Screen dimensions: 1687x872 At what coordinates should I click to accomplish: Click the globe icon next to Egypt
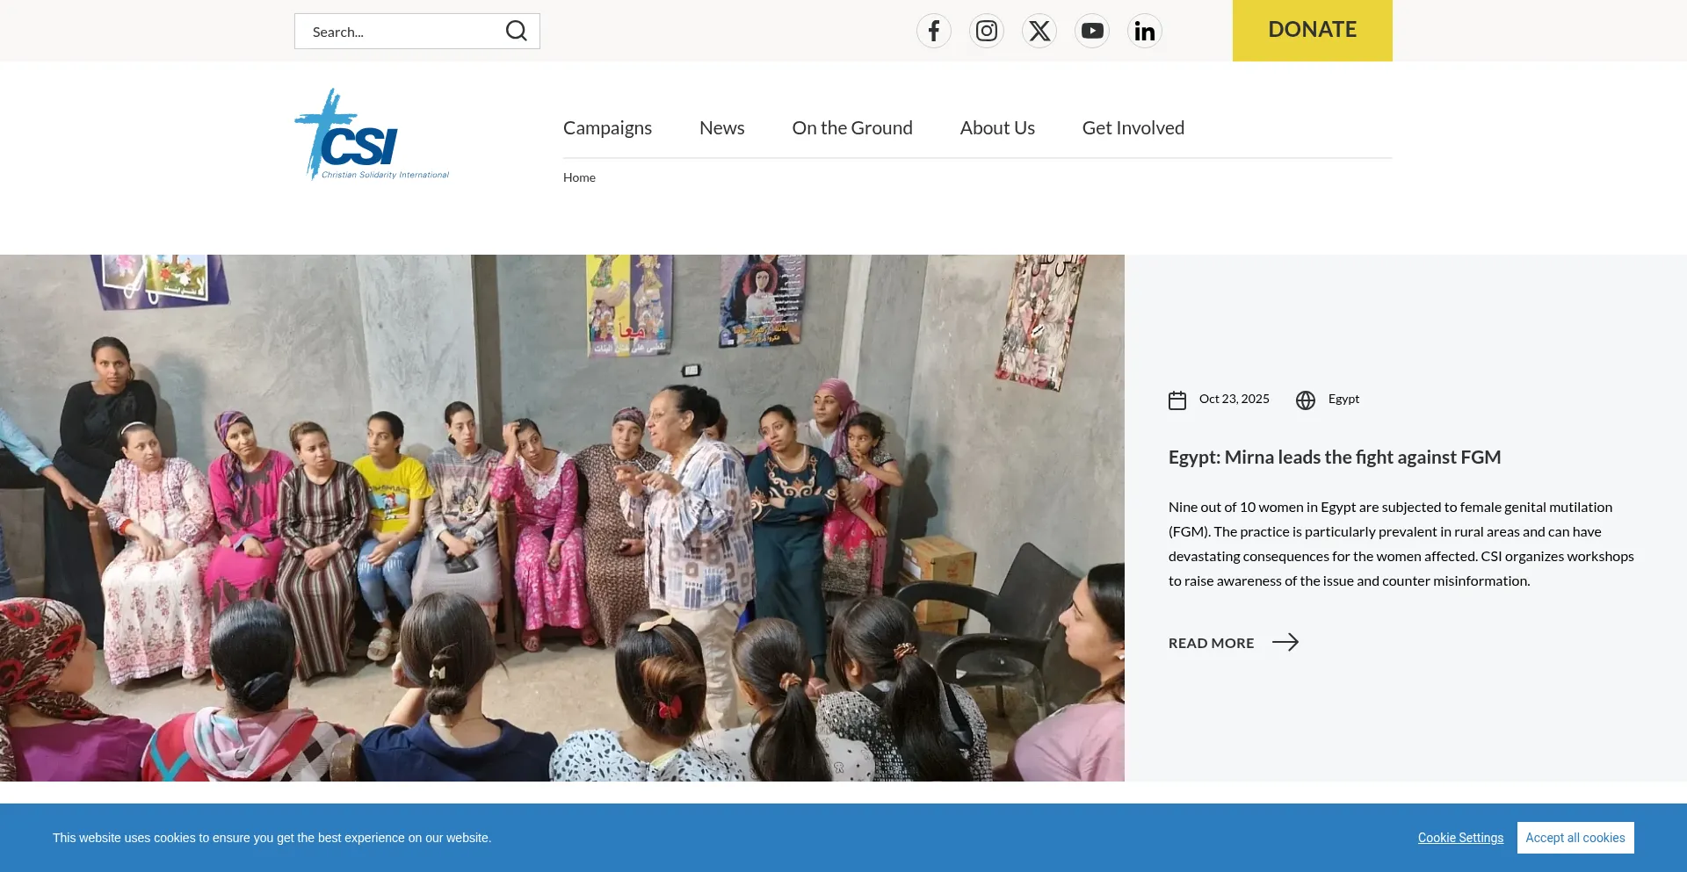tap(1306, 400)
